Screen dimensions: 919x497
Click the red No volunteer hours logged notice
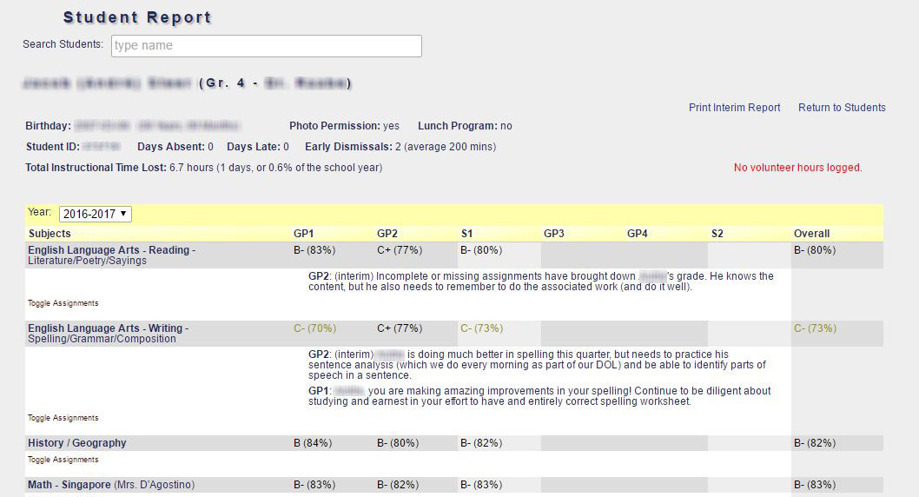coord(797,168)
